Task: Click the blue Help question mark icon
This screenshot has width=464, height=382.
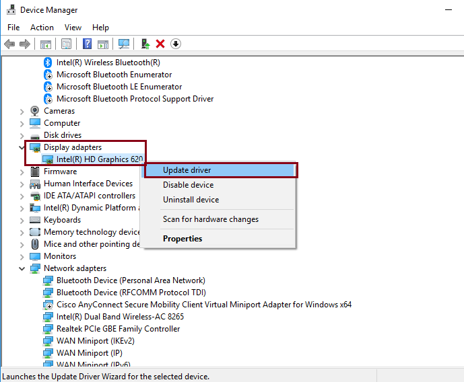Action: 87,44
